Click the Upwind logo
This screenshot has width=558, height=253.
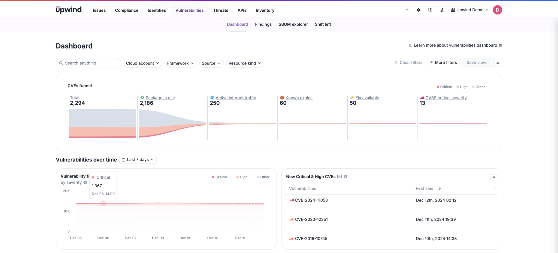(x=69, y=10)
